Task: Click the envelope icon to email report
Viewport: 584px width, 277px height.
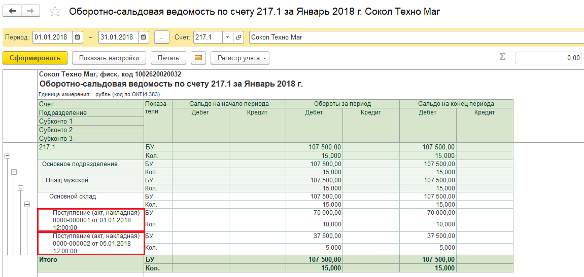Action: pos(198,58)
